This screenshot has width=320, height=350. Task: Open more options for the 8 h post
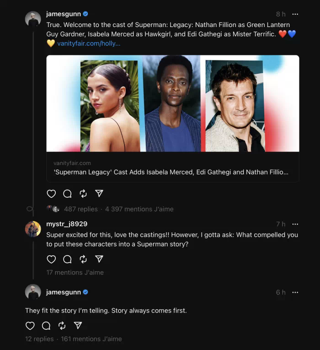(x=295, y=14)
